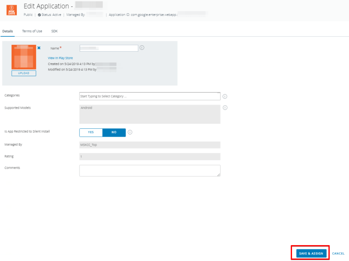Click the info icon beside the Name field
The image size is (349, 261).
[142, 48]
